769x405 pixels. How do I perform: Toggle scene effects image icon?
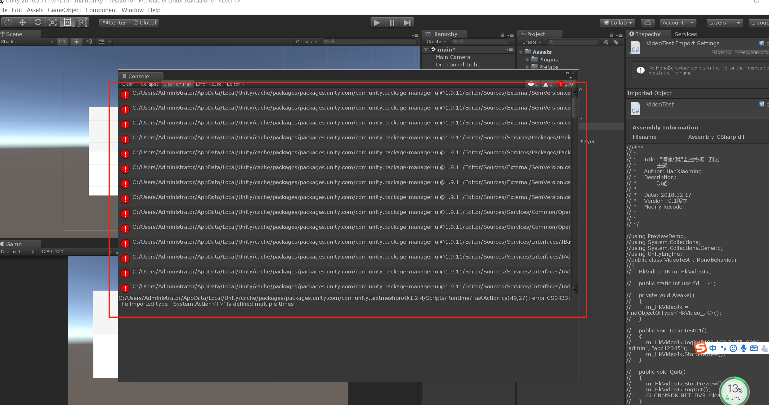click(101, 42)
